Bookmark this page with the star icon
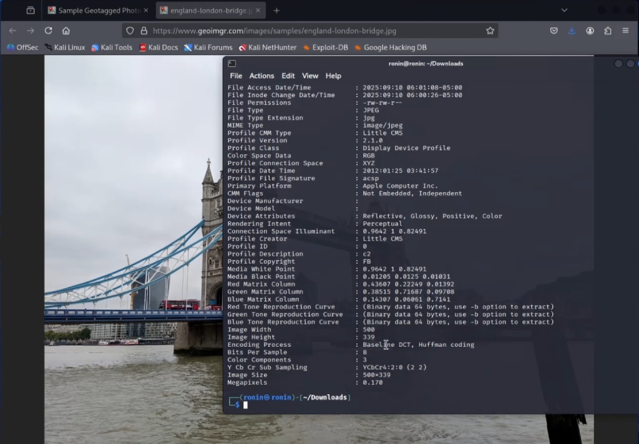 pos(490,31)
